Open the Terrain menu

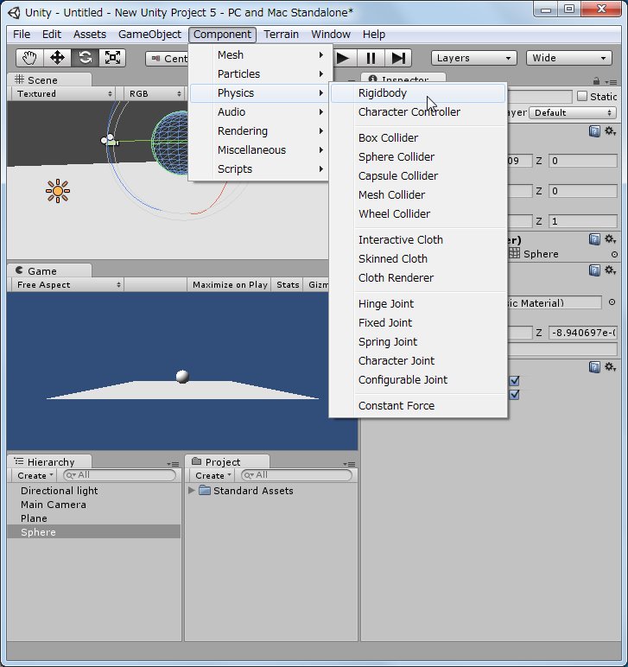tap(281, 35)
